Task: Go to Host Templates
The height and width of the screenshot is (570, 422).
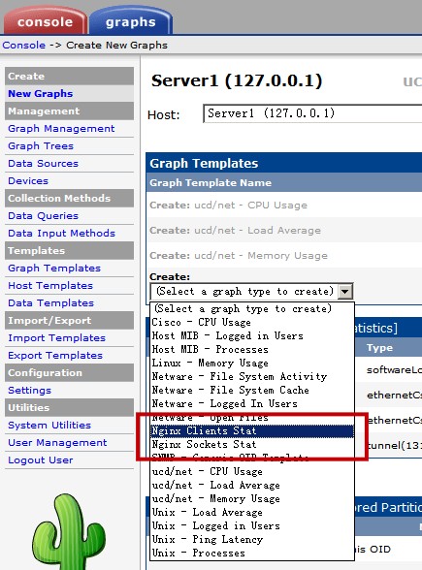Action: click(50, 286)
